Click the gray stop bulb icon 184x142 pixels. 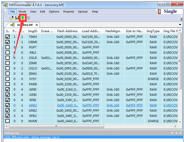(28, 18)
